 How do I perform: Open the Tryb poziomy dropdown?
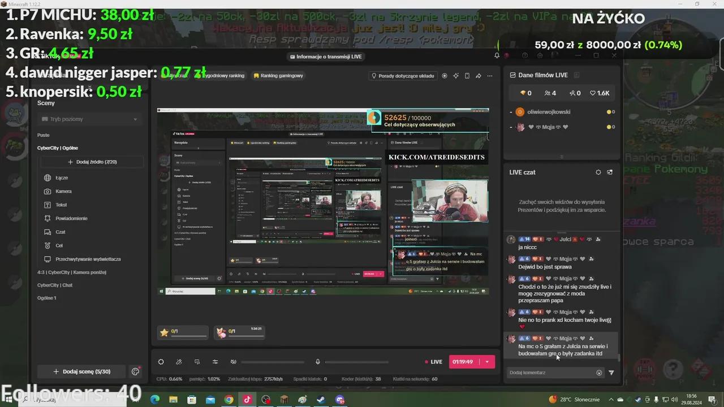[x=90, y=119]
